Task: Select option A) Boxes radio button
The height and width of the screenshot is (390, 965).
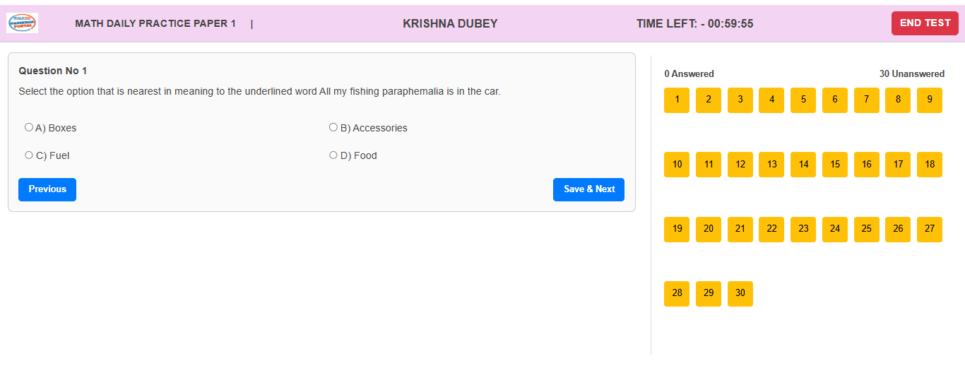Action: [x=29, y=128]
